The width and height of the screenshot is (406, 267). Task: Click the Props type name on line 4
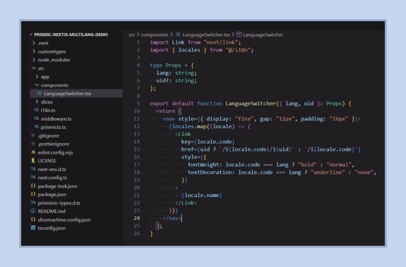173,65
